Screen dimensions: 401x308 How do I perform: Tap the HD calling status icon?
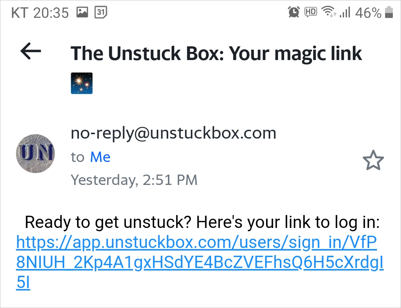[311, 12]
